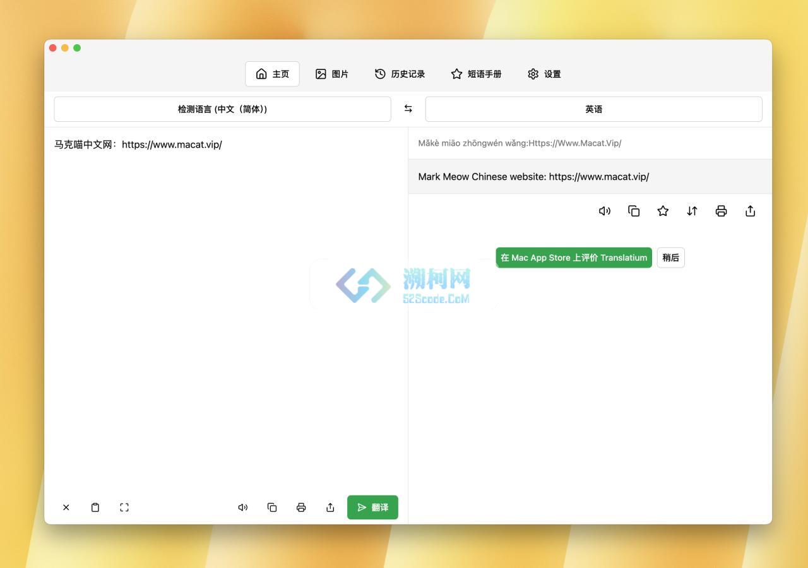Copy the source text
Image resolution: width=808 pixels, height=568 pixels.
(272, 507)
